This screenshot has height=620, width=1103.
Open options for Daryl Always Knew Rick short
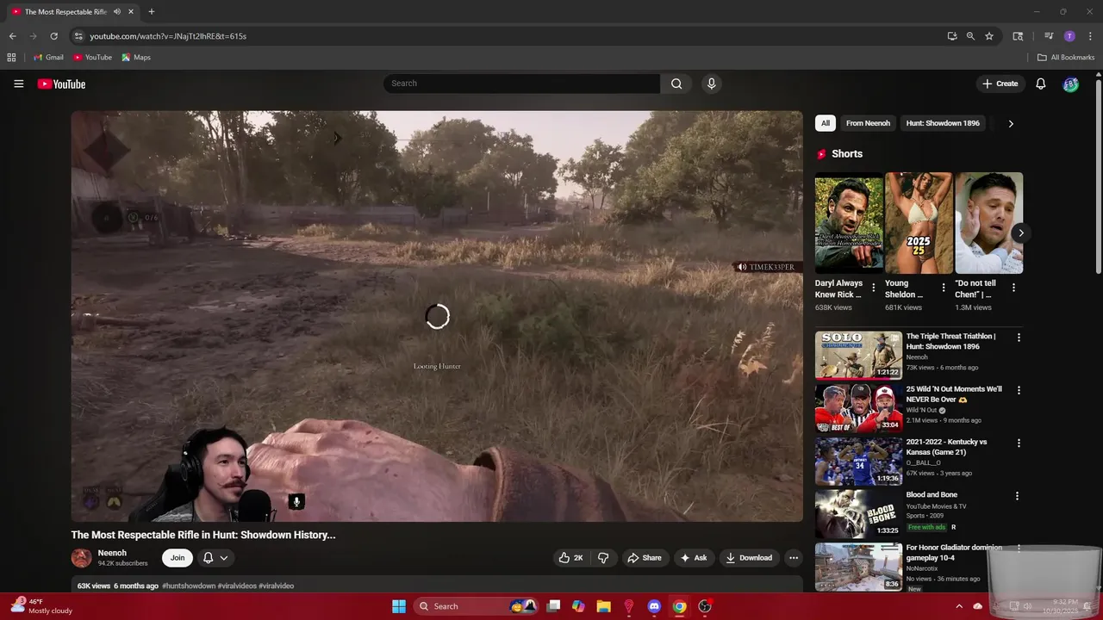click(874, 288)
